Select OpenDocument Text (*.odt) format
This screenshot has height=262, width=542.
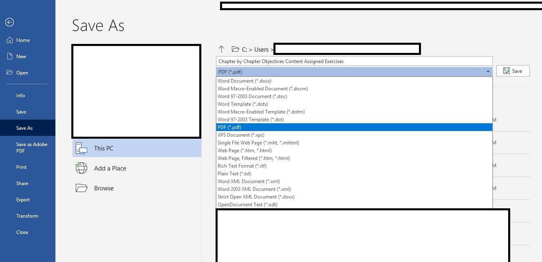pos(354,205)
